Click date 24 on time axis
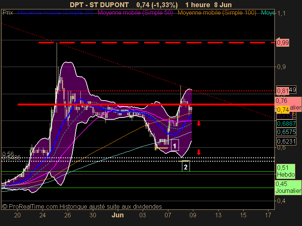This screenshot has height=226, width=302. click(43, 215)
